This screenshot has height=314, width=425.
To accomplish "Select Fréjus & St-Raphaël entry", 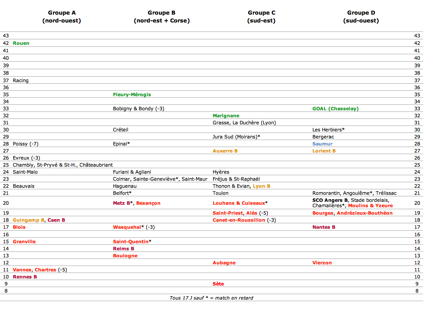I will [236, 179].
